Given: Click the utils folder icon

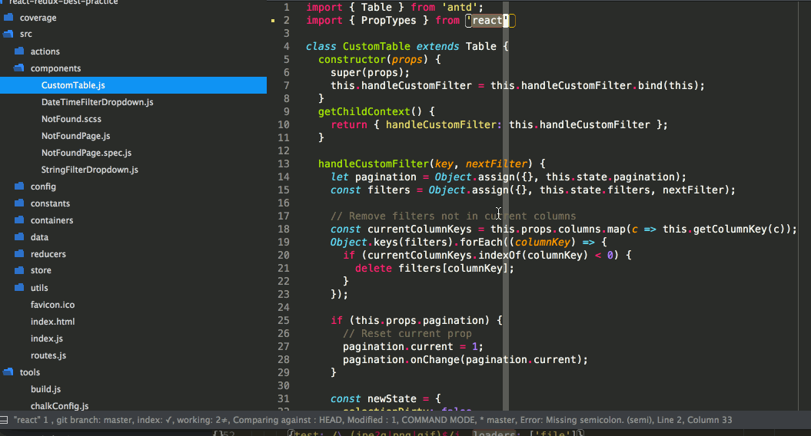Looking at the screenshot, I should pyautogui.click(x=19, y=287).
